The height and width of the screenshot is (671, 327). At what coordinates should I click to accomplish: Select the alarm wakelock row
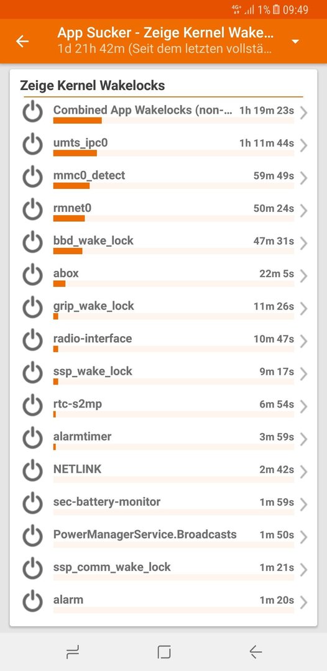[163, 603]
